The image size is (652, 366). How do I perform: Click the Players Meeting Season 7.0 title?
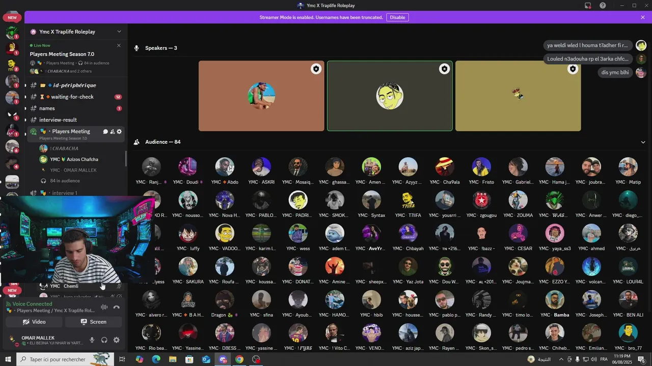pos(62,54)
